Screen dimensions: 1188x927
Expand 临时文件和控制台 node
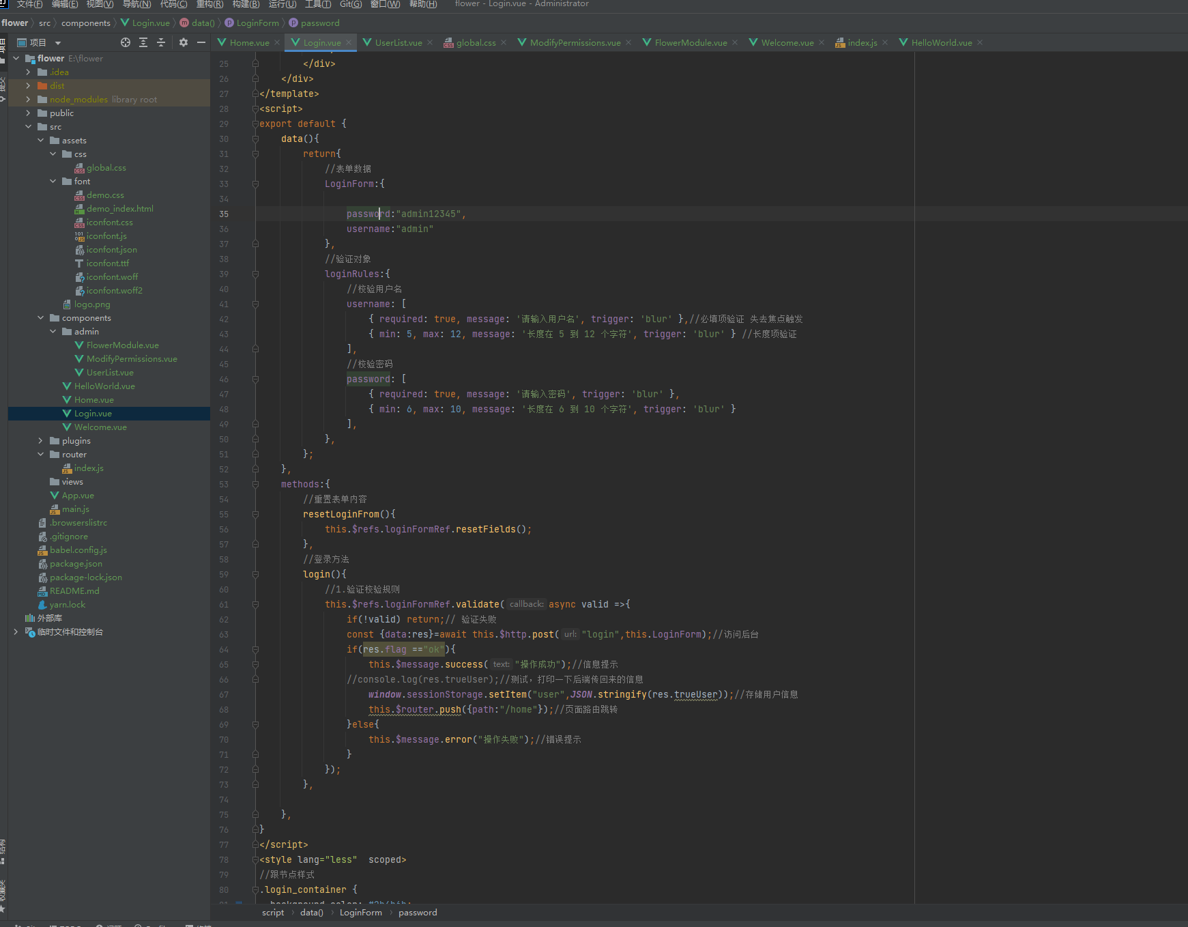(x=16, y=631)
